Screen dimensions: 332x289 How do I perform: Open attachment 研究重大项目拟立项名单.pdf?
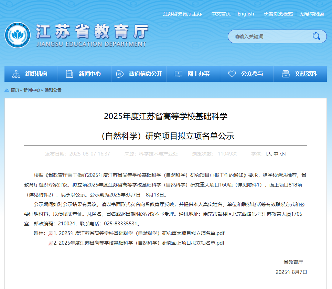[x=139, y=233]
